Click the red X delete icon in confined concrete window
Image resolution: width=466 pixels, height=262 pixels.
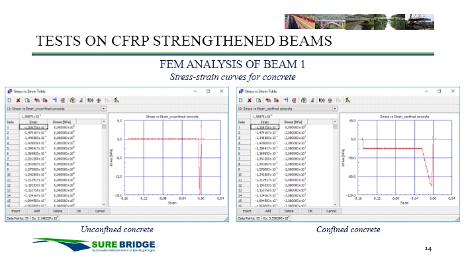(x=250, y=101)
